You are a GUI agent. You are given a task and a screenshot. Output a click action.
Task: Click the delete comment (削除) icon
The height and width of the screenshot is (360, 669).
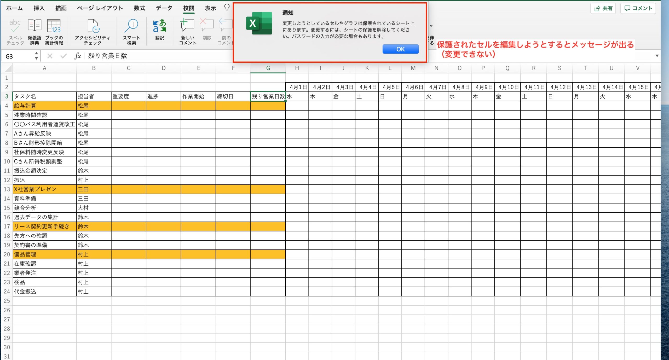coord(207,29)
